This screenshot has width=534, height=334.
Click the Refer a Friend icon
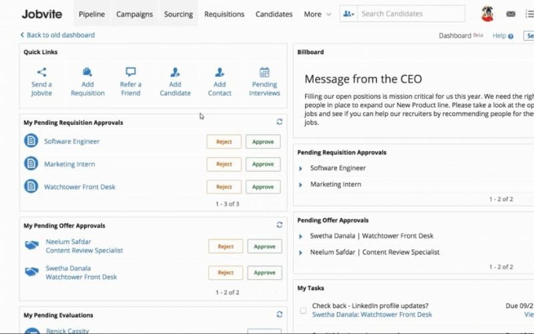[131, 72]
